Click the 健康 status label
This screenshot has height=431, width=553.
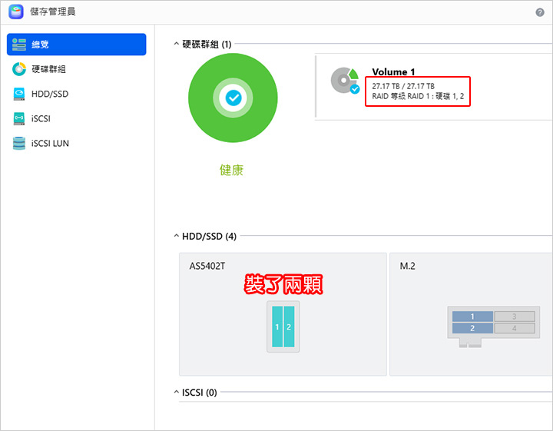[231, 170]
